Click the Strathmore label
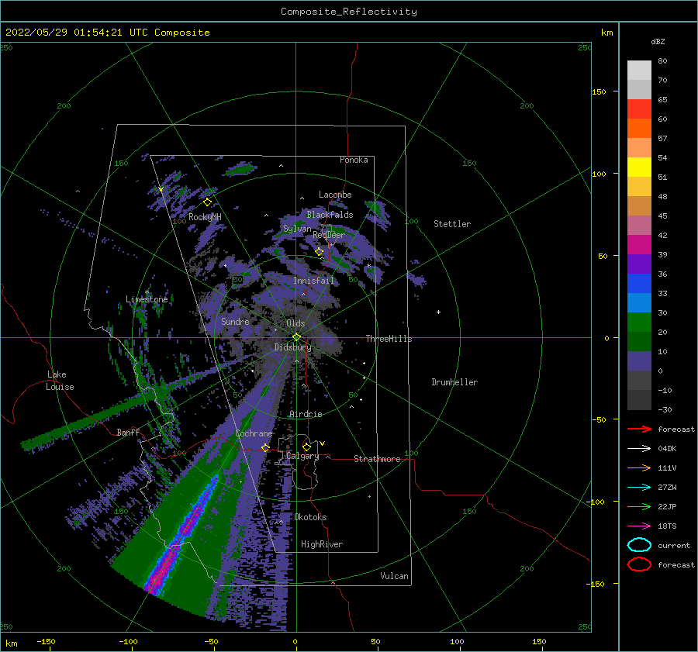The image size is (698, 652). [x=377, y=459]
